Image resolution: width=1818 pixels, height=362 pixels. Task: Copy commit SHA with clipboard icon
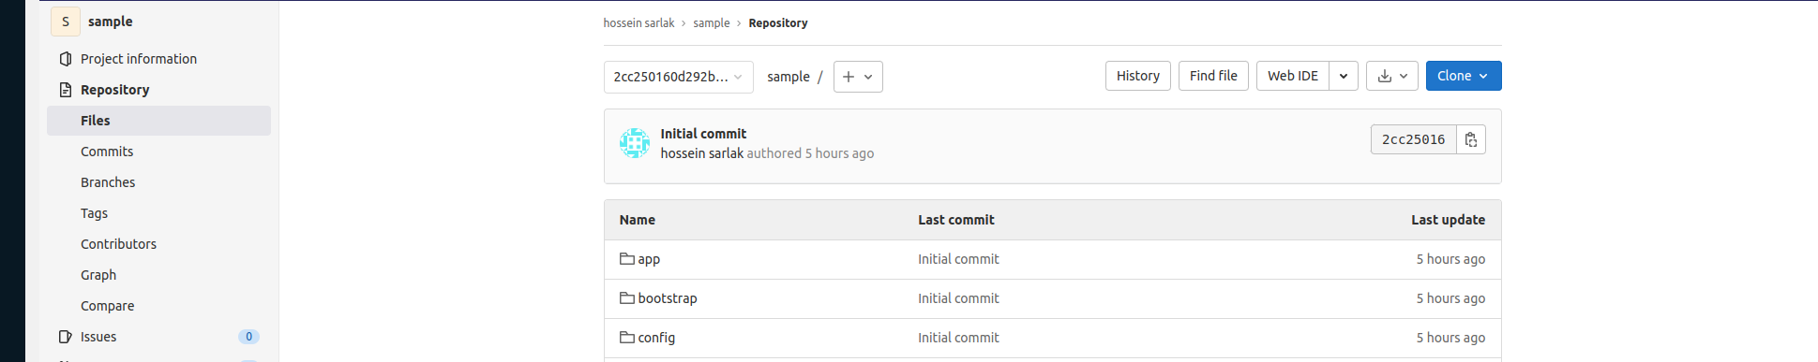pyautogui.click(x=1471, y=139)
